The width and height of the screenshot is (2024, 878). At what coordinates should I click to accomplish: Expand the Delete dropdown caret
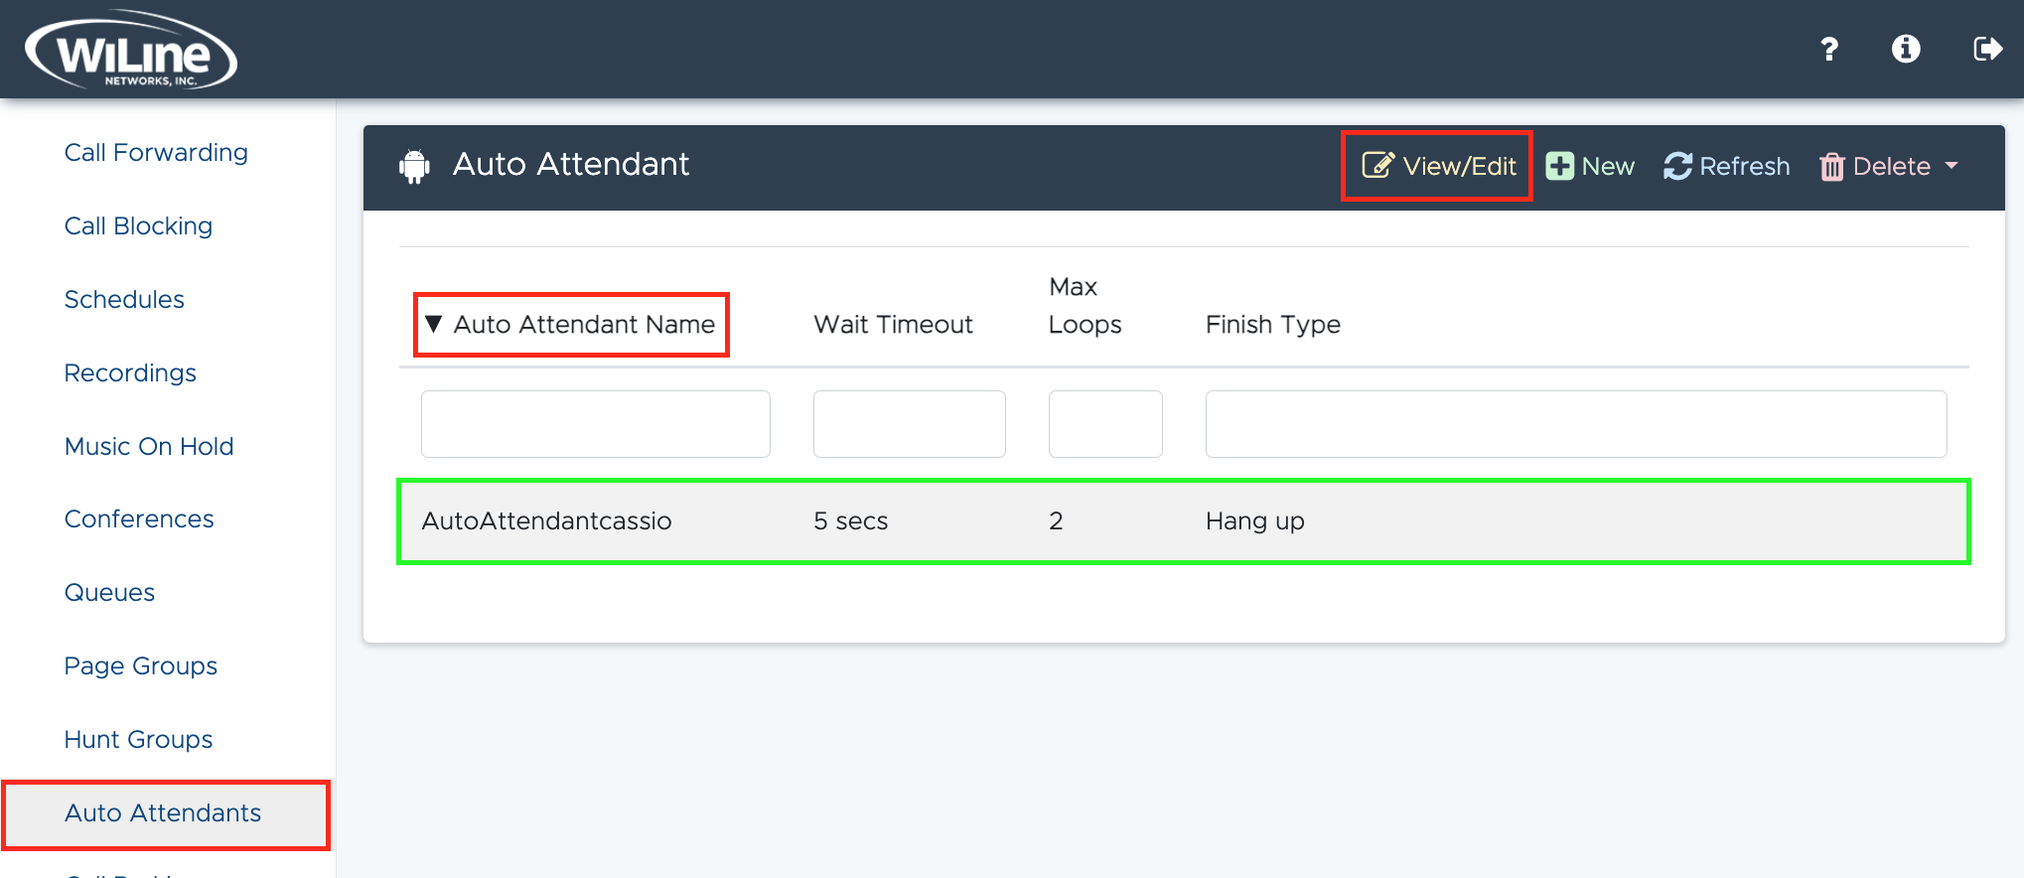[x=1952, y=166]
